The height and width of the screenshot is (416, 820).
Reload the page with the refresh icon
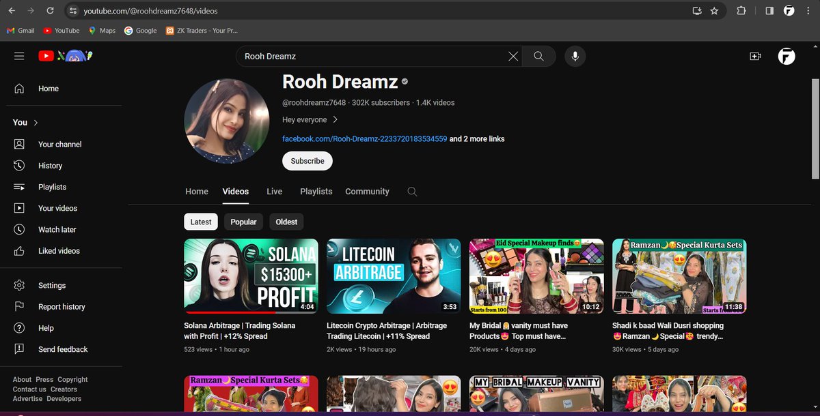50,11
